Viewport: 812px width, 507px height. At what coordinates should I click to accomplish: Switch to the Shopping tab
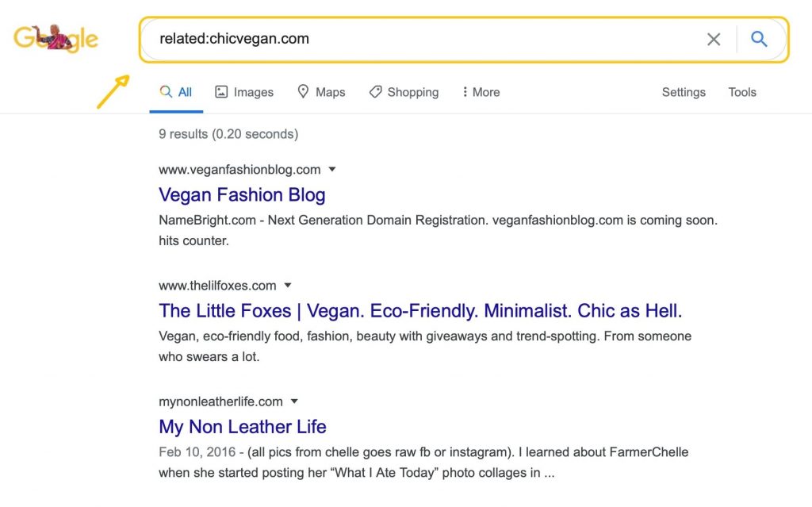click(404, 92)
